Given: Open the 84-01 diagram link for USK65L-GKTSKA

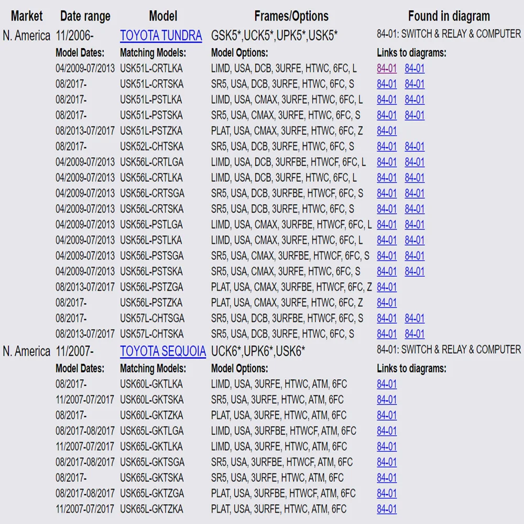Looking at the screenshot, I should point(387,477).
